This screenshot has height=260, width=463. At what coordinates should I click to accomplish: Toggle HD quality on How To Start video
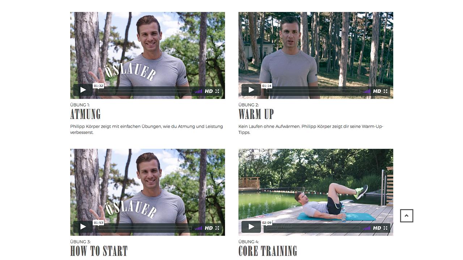pos(209,228)
